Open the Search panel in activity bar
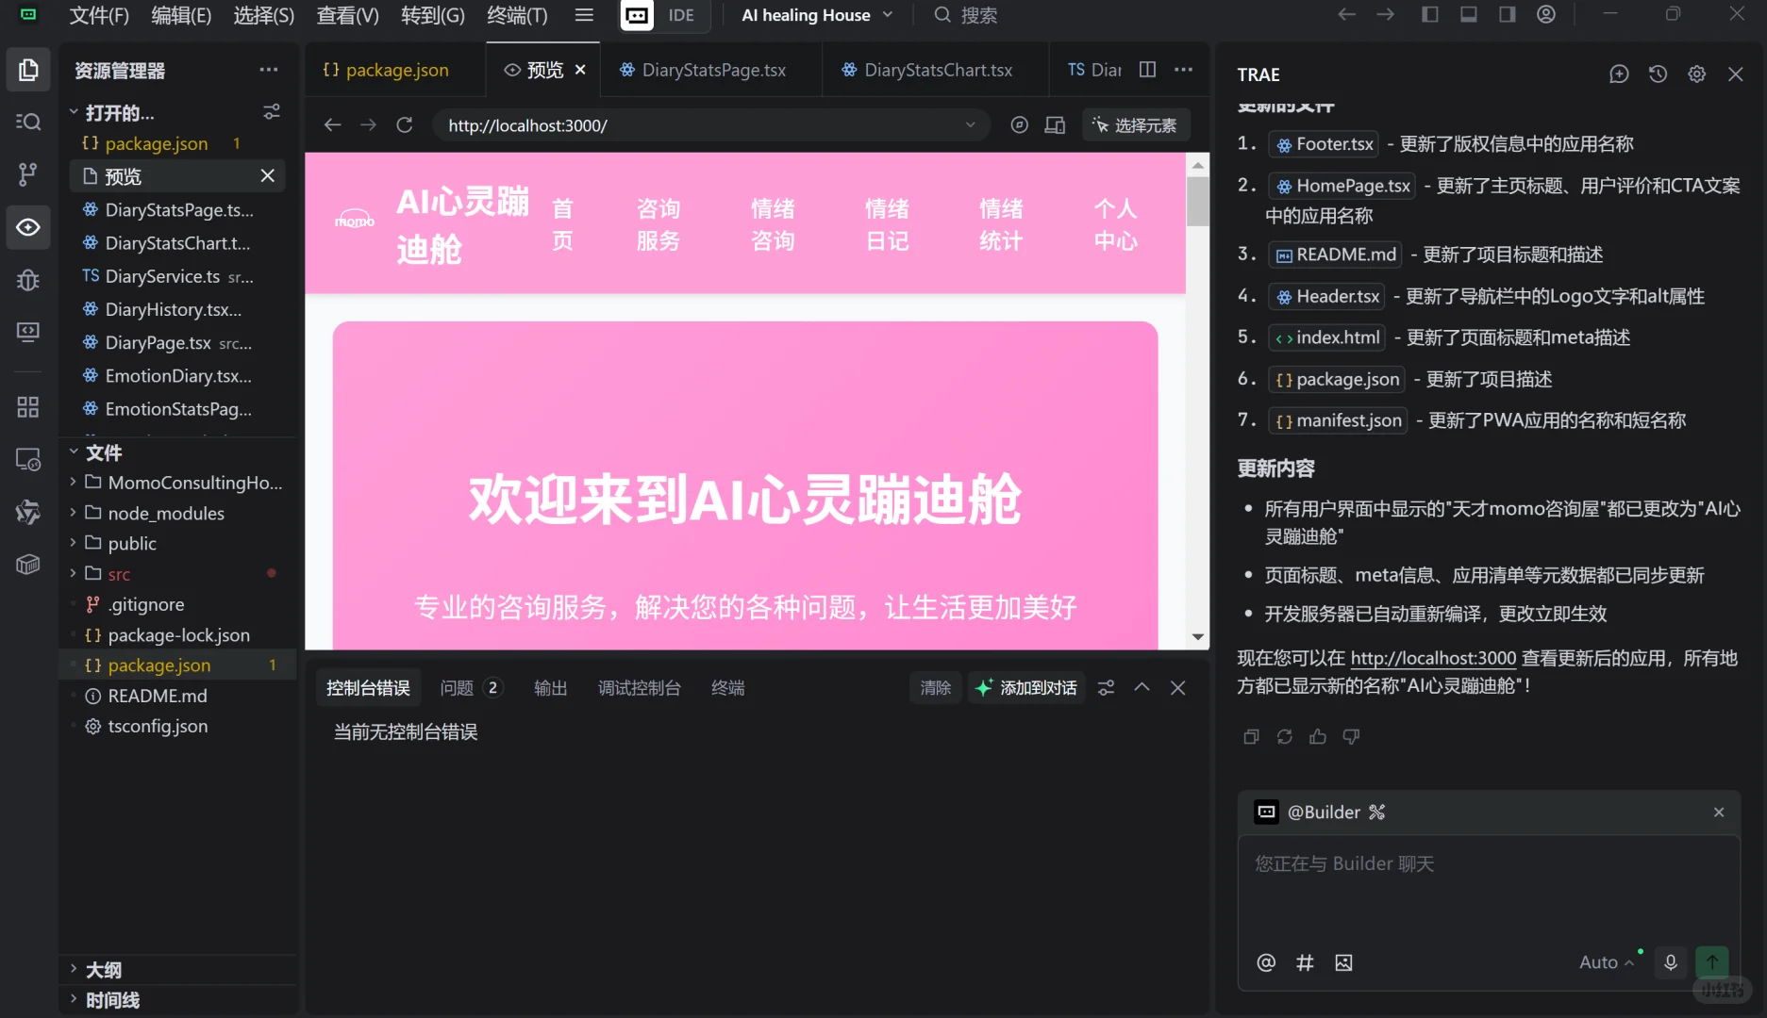Screen dimensions: 1767x1018 click(x=28, y=122)
